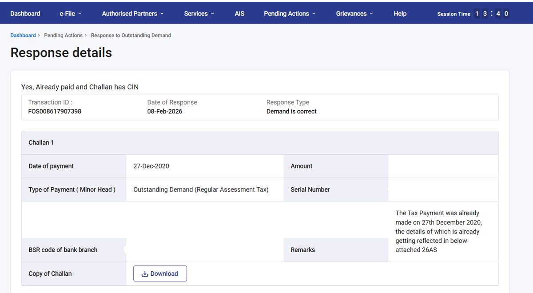The image size is (533, 293).
Task: Go to Dashboard via breadcrumb link
Action: [23, 35]
